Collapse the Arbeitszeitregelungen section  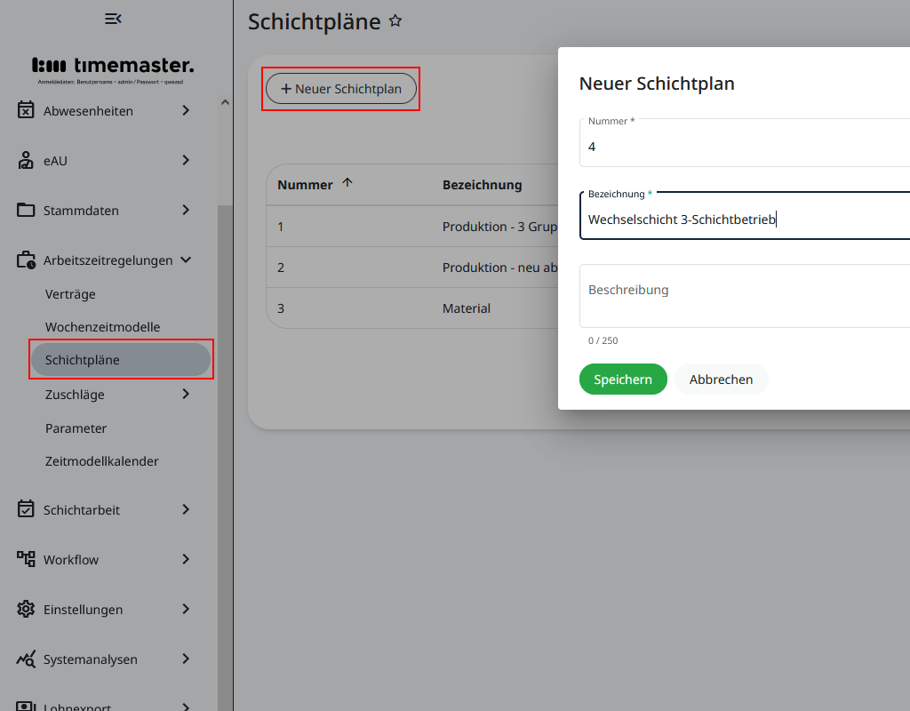186,260
